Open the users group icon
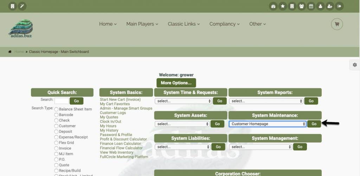This screenshot has height=176, width=360. pyautogui.click(x=301, y=6)
